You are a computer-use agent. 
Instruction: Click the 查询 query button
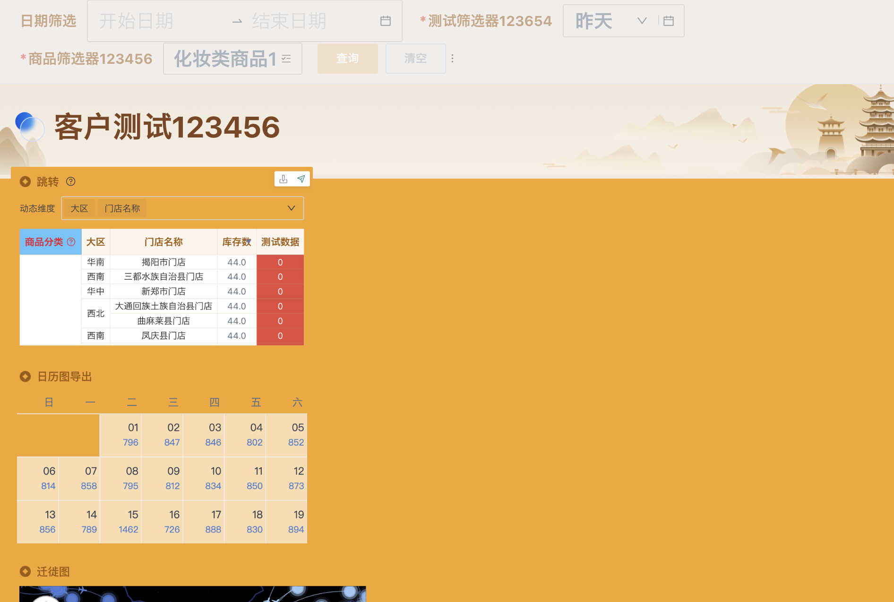point(347,59)
